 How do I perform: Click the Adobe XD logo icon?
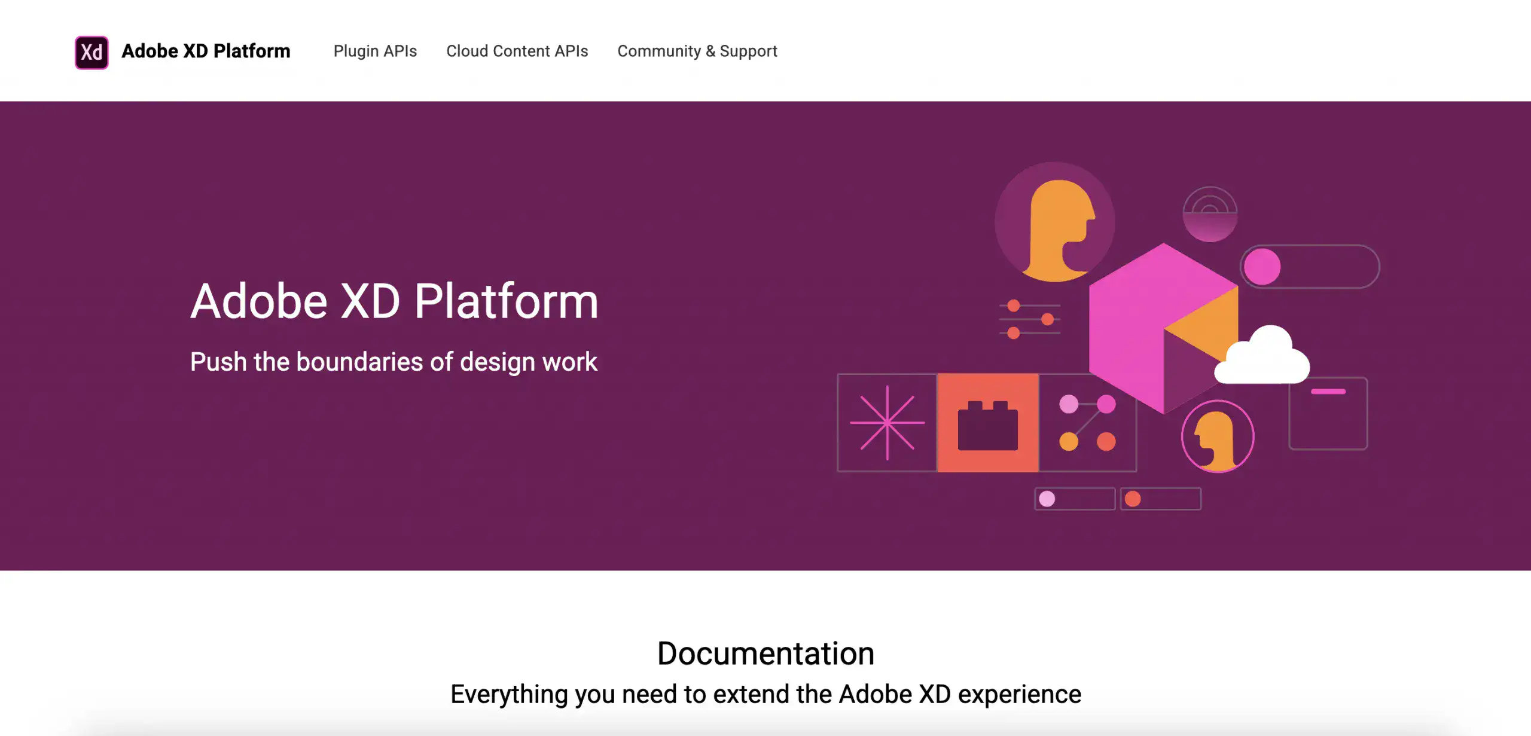point(91,51)
